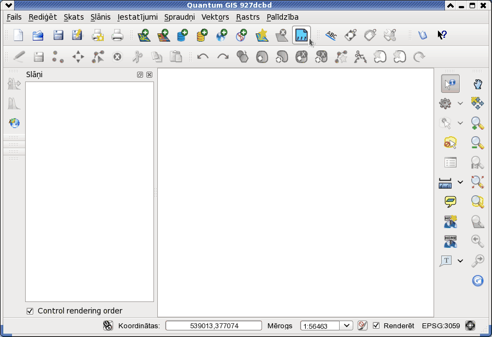
Task: Open the Spraudņi menu
Action: pyautogui.click(x=180, y=17)
